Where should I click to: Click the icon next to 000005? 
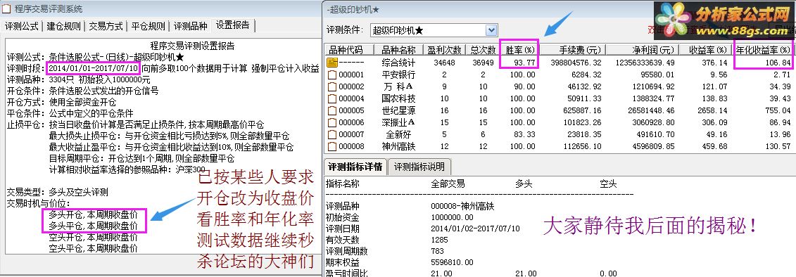332,110
